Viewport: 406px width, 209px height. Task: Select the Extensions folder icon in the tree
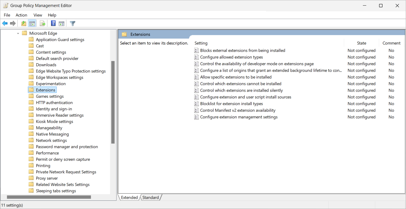click(31, 90)
